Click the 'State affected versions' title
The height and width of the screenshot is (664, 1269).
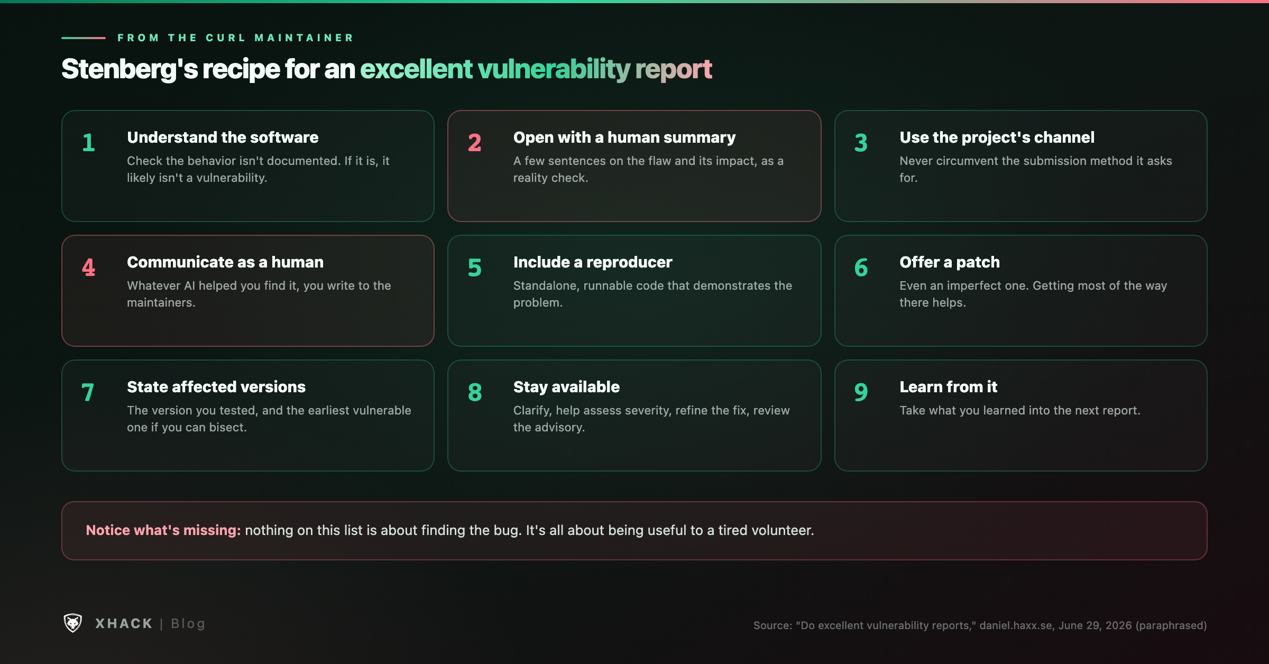coord(216,387)
